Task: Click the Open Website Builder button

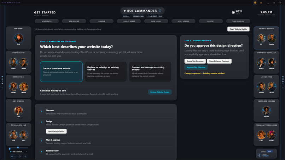Action: (x=238, y=29)
